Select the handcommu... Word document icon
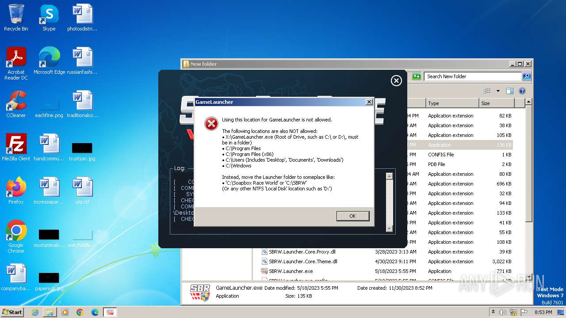 [x=49, y=148]
